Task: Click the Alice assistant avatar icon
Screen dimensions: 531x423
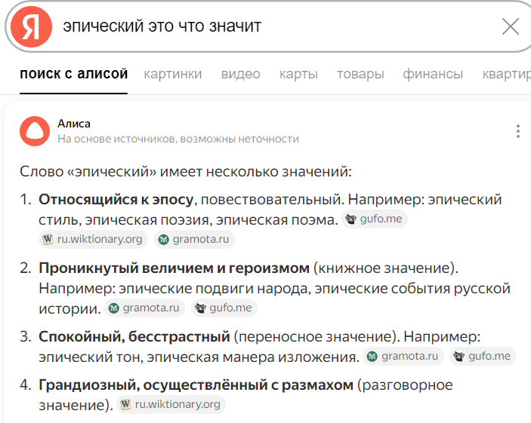Action: (33, 130)
